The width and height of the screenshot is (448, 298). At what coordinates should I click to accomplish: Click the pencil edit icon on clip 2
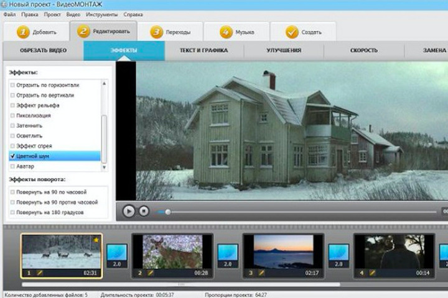tap(150, 273)
